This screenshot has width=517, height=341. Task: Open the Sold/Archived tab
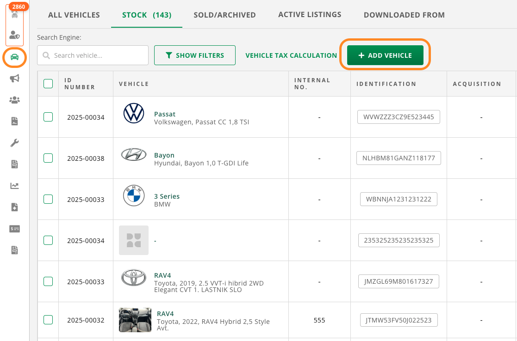pyautogui.click(x=224, y=15)
